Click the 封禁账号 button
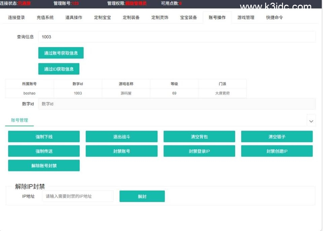This screenshot has width=323, height=231. 121,151
